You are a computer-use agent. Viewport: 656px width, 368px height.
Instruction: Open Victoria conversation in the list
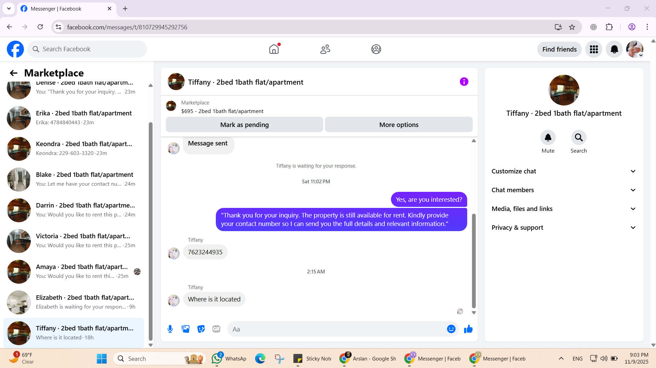pos(74,241)
